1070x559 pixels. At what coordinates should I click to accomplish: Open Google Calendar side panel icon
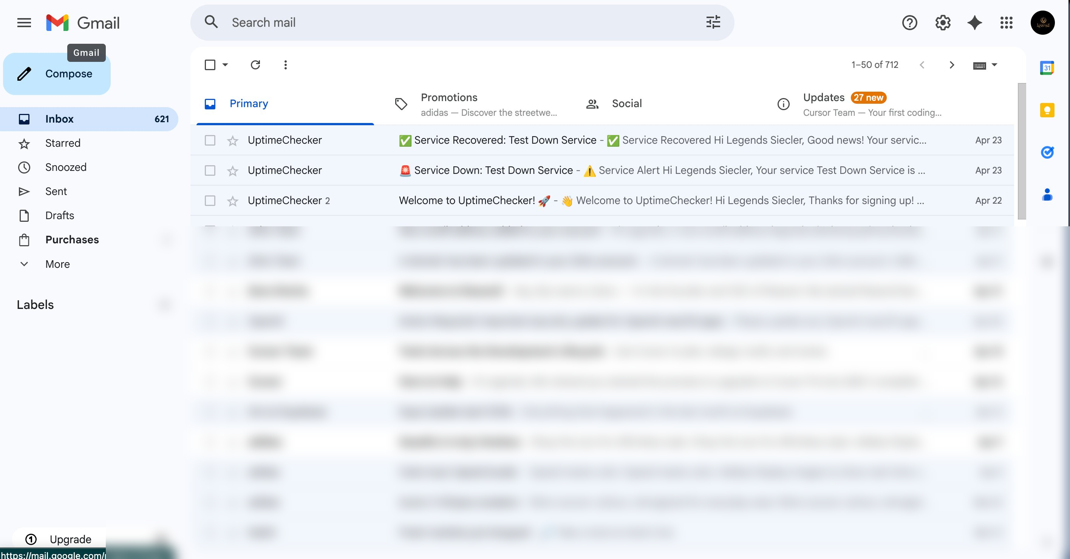click(x=1047, y=68)
